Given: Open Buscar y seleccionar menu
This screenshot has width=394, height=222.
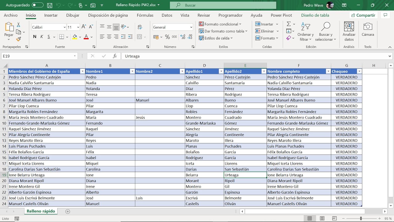Looking at the screenshot, I should coord(325,31).
